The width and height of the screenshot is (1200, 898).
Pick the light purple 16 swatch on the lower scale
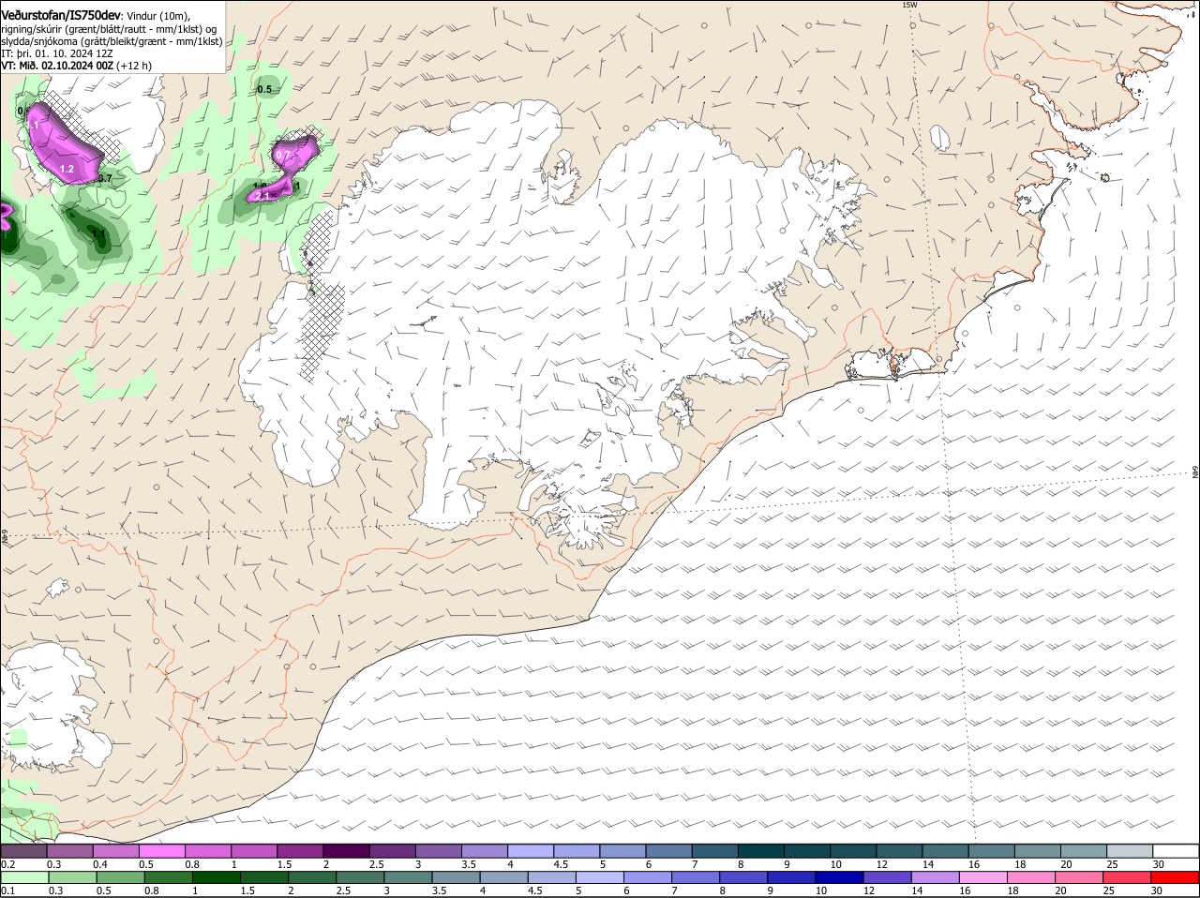982,878
